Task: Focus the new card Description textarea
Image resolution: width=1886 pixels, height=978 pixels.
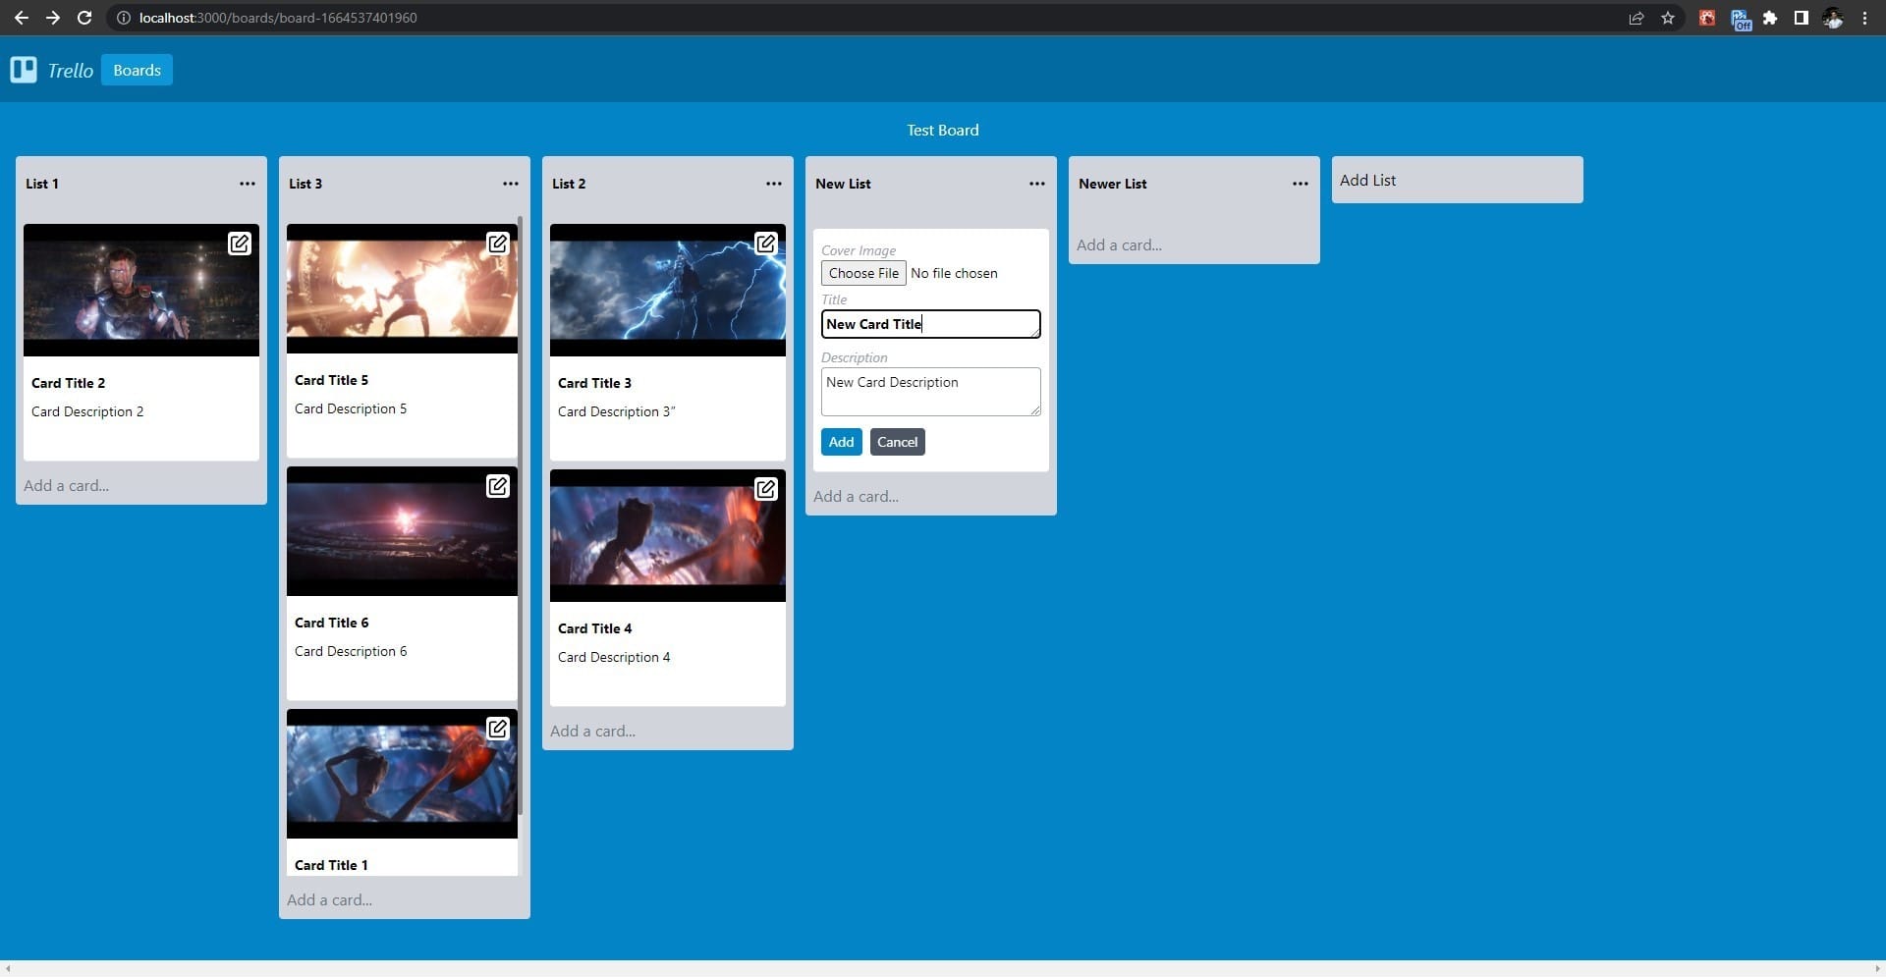Action: pos(929,391)
